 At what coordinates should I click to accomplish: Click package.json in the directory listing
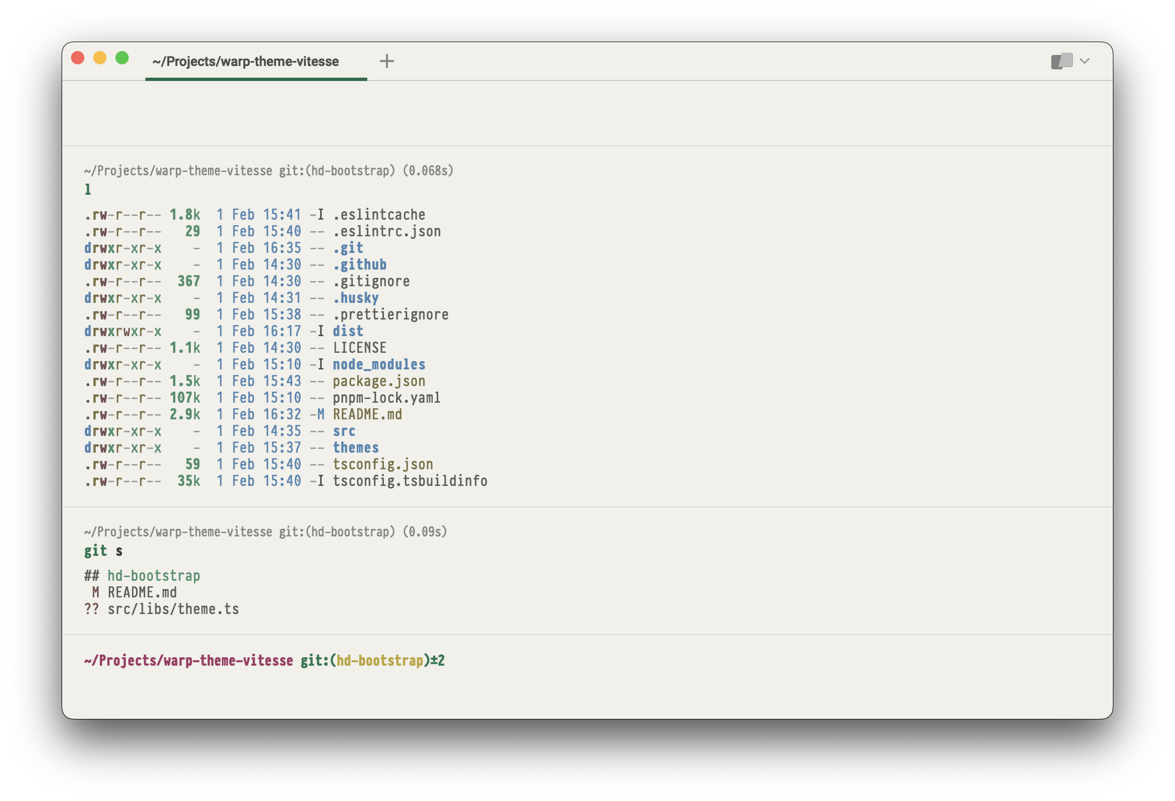pos(379,381)
